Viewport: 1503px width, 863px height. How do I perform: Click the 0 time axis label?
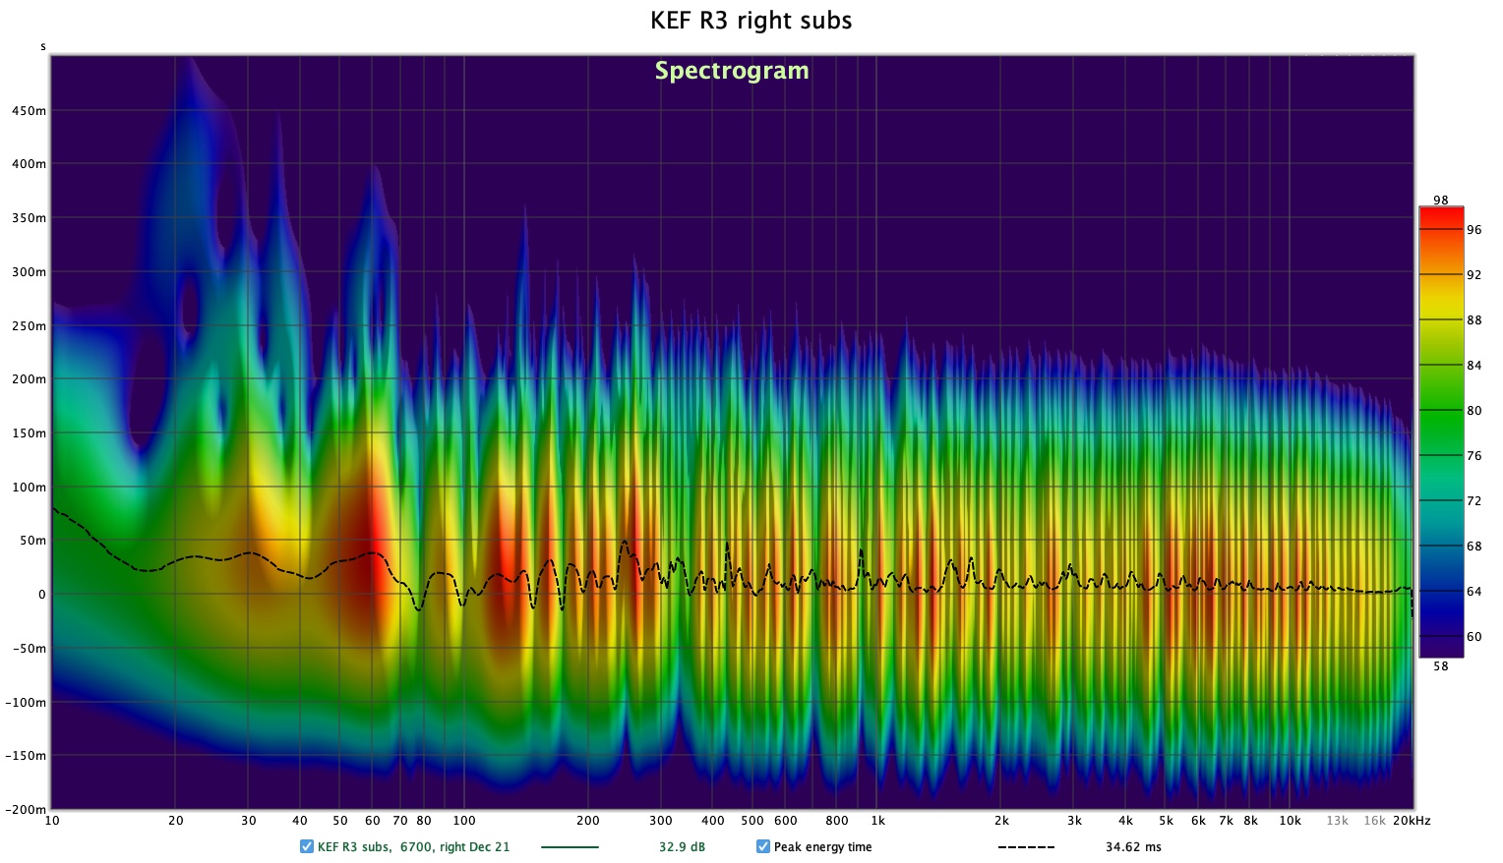point(42,595)
